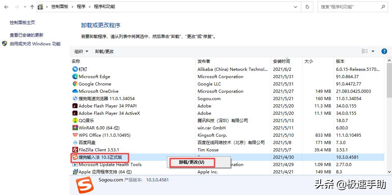Click the 搜狗高速浏览器 browser icon
392x195 pixels.
click(75, 98)
